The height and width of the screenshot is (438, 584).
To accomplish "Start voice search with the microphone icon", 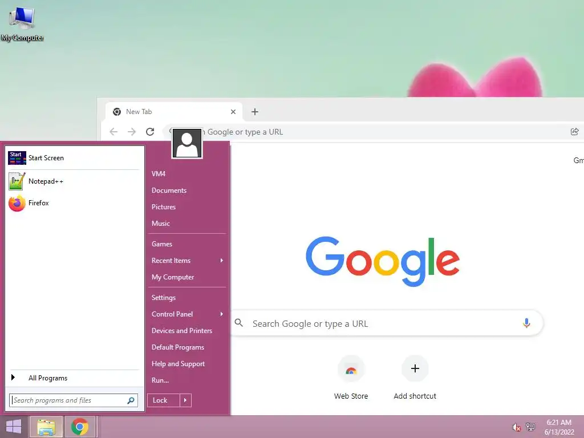I will 526,323.
